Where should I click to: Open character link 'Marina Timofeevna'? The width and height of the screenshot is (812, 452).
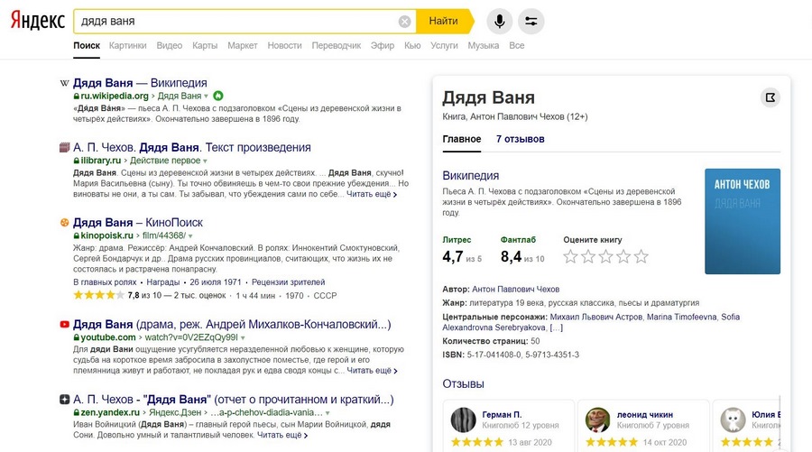pos(681,317)
